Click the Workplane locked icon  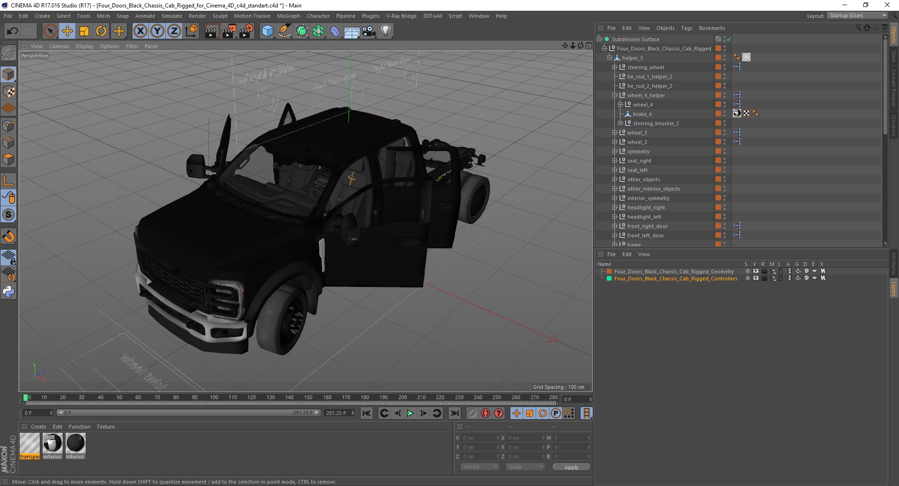(x=8, y=257)
